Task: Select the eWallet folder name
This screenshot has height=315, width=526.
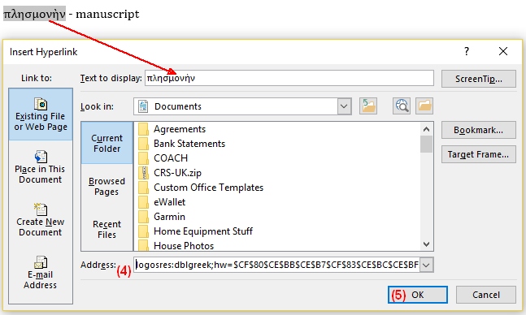Action: [x=169, y=202]
